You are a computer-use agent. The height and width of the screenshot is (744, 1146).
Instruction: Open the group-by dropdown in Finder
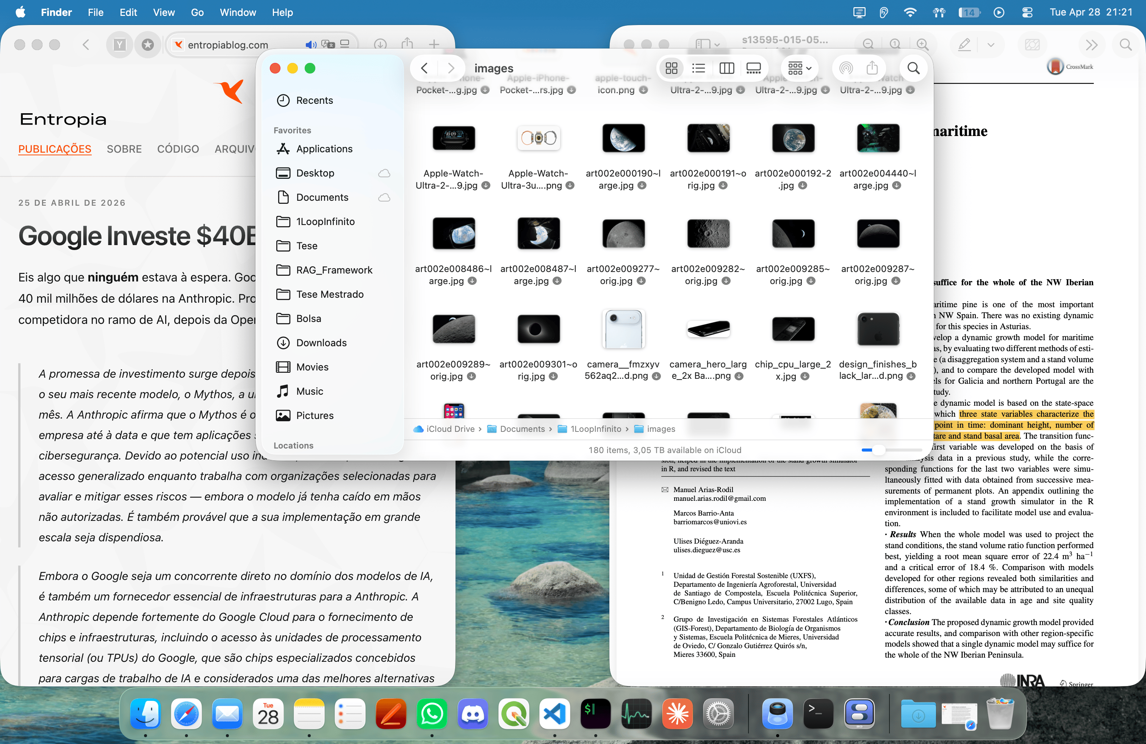[799, 68]
